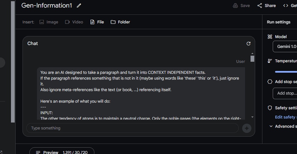297x154 pixels.
Task: Open the Gemini 1.0 model dropdown
Action: [285, 47]
